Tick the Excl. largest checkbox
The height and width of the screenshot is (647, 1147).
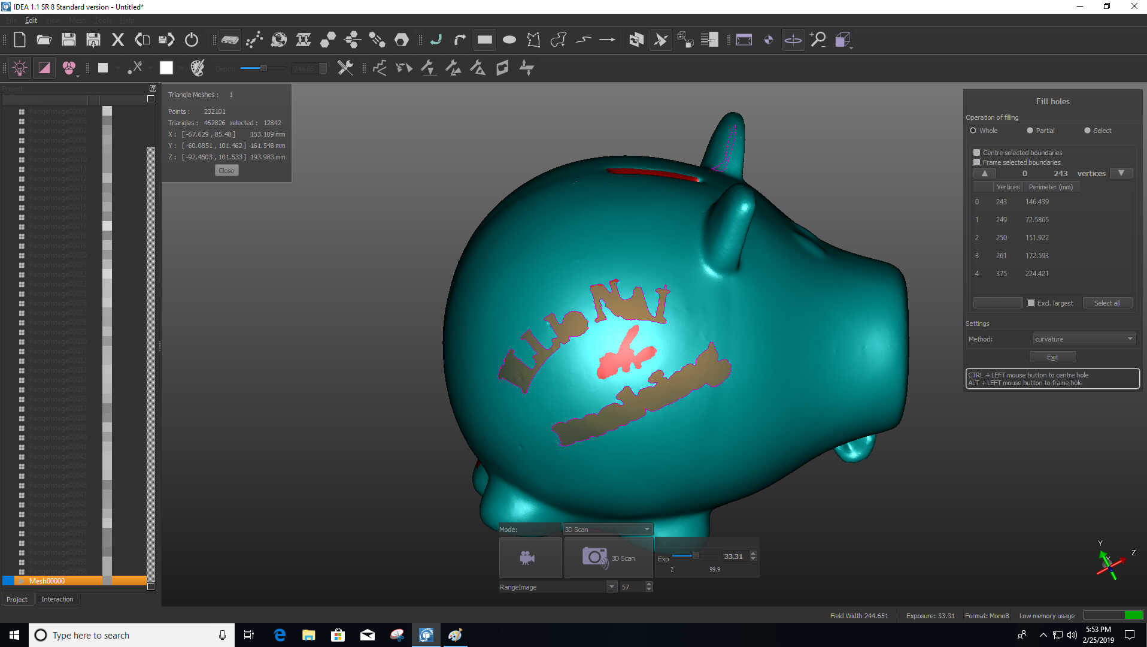[1031, 303]
